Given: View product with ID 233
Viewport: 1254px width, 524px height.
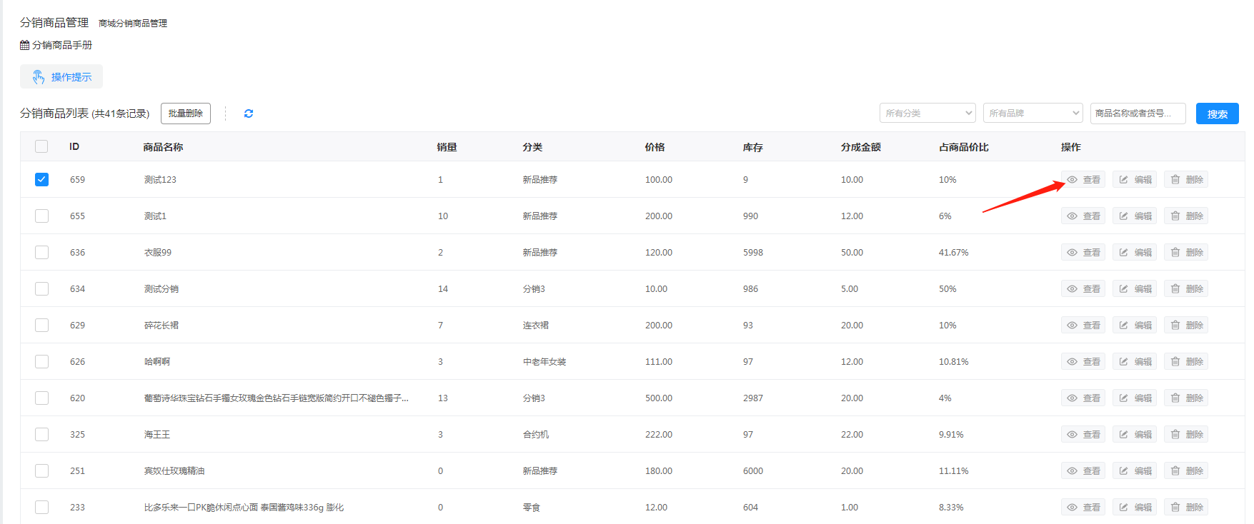Looking at the screenshot, I should click(x=1083, y=507).
